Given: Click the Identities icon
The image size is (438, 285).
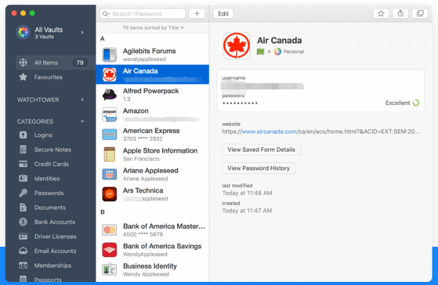Looking at the screenshot, I should pyautogui.click(x=23, y=178).
